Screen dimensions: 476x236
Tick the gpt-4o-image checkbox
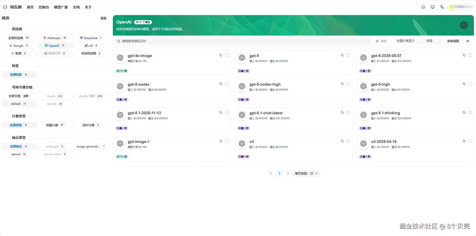[x=227, y=55]
